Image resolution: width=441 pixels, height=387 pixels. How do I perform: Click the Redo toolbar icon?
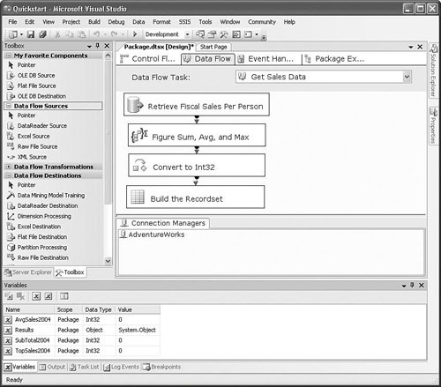click(115, 34)
